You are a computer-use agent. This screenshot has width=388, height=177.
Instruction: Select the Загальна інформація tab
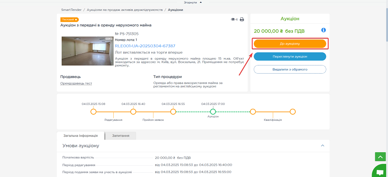pyautogui.click(x=81, y=136)
